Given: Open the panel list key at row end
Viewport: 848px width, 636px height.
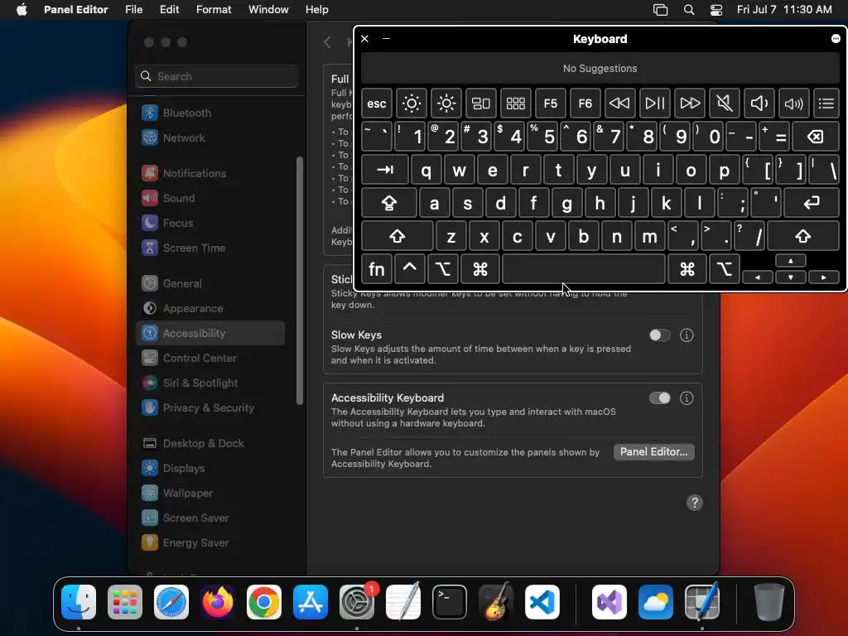Looking at the screenshot, I should tap(826, 104).
